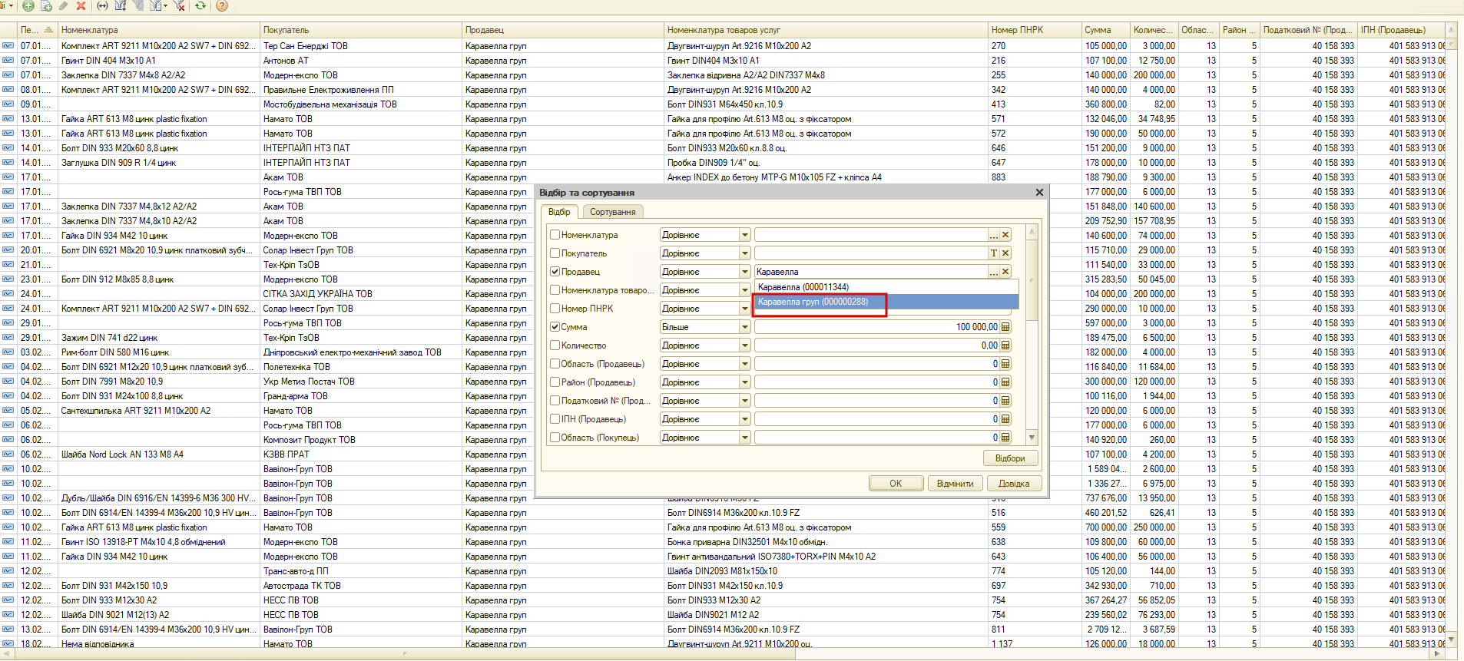This screenshot has width=1464, height=661.
Task: Open the calculator for Сумма value
Action: click(1005, 327)
